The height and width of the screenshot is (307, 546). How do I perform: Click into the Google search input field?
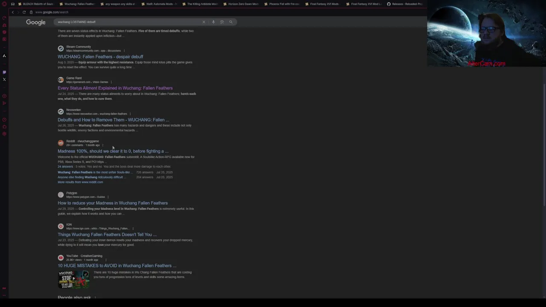pos(128,22)
